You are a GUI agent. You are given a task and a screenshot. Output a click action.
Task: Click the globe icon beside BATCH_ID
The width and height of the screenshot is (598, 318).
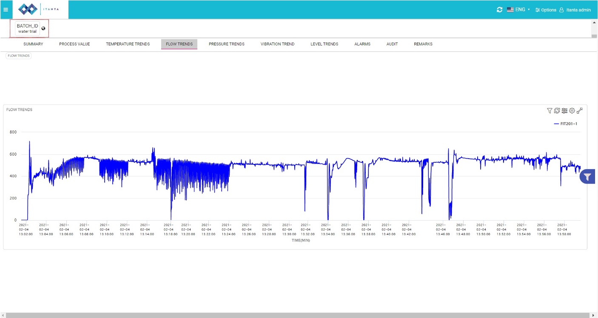(43, 28)
